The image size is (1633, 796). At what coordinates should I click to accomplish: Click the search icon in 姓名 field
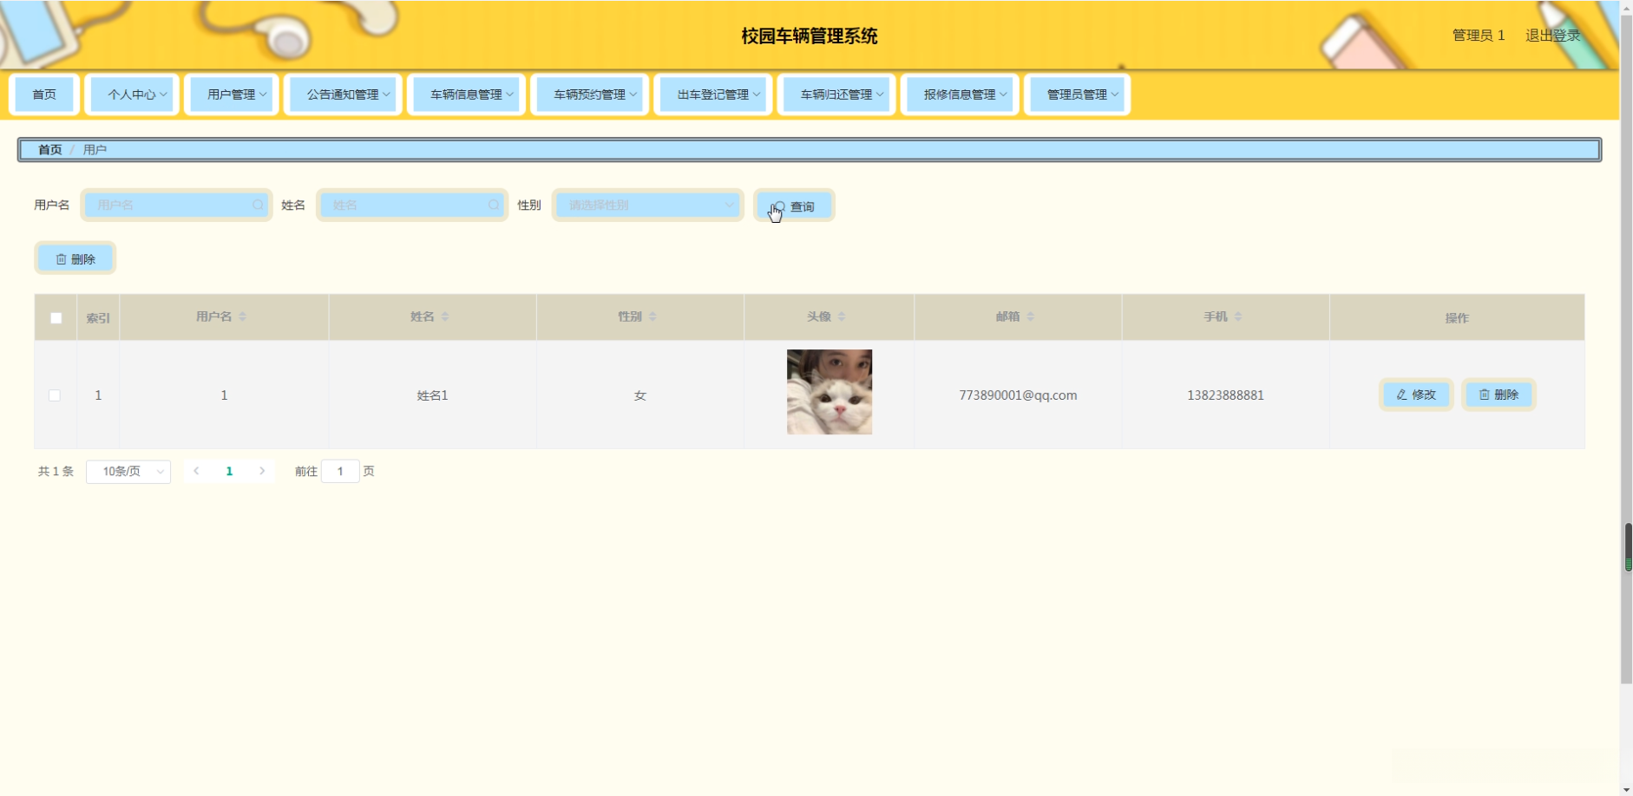point(494,206)
